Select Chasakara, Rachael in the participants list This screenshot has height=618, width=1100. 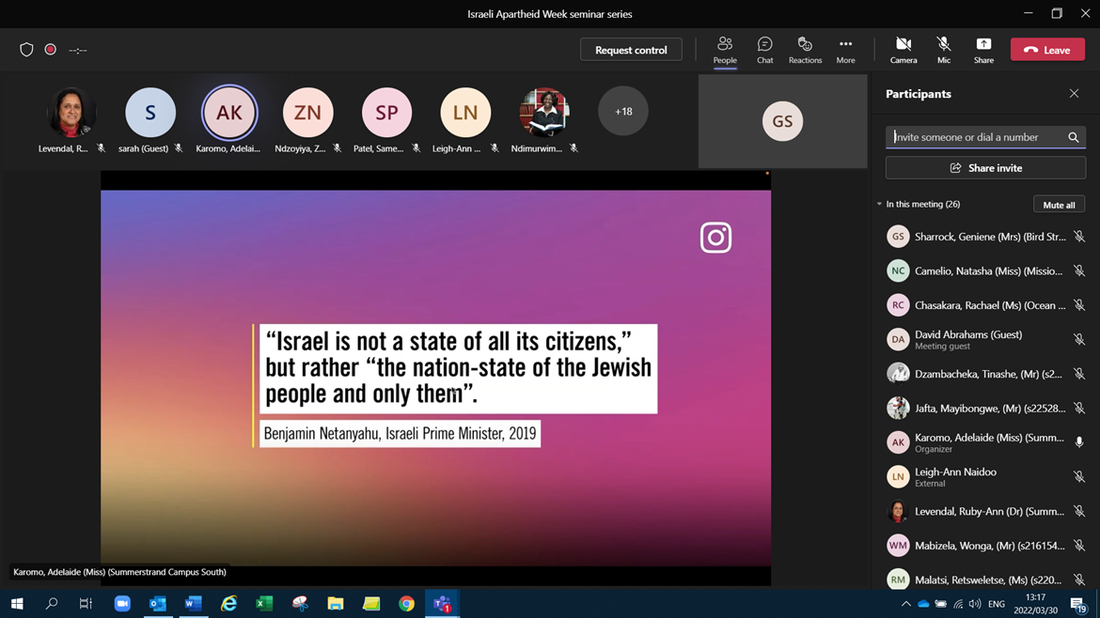[x=985, y=305]
